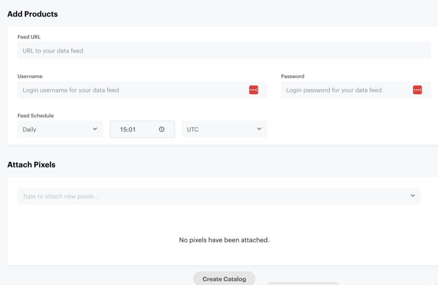Expand the attach pixels dropdown arrow
Viewport: 438px width, 285px height.
click(413, 196)
